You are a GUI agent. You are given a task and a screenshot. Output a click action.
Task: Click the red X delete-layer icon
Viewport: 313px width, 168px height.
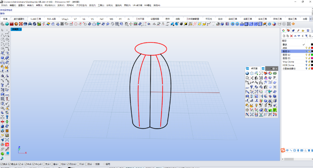point(291,36)
